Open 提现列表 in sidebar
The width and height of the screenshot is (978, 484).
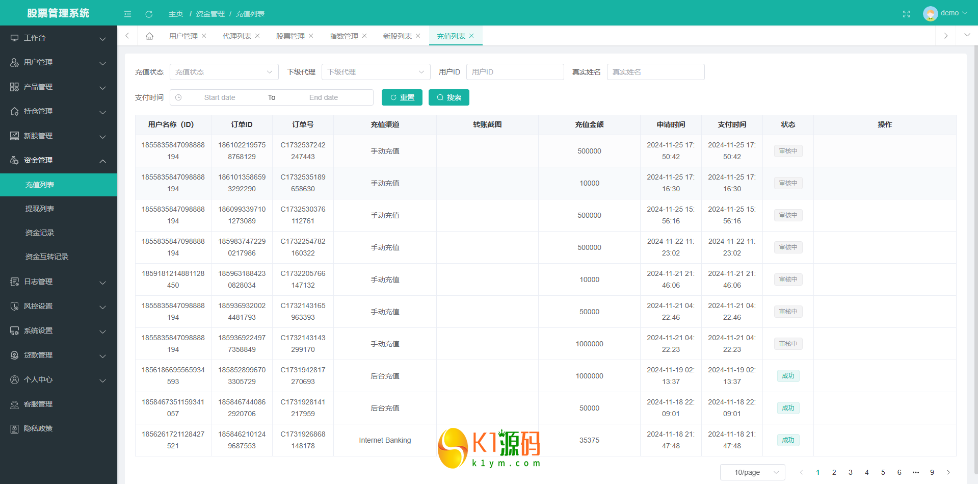point(40,209)
